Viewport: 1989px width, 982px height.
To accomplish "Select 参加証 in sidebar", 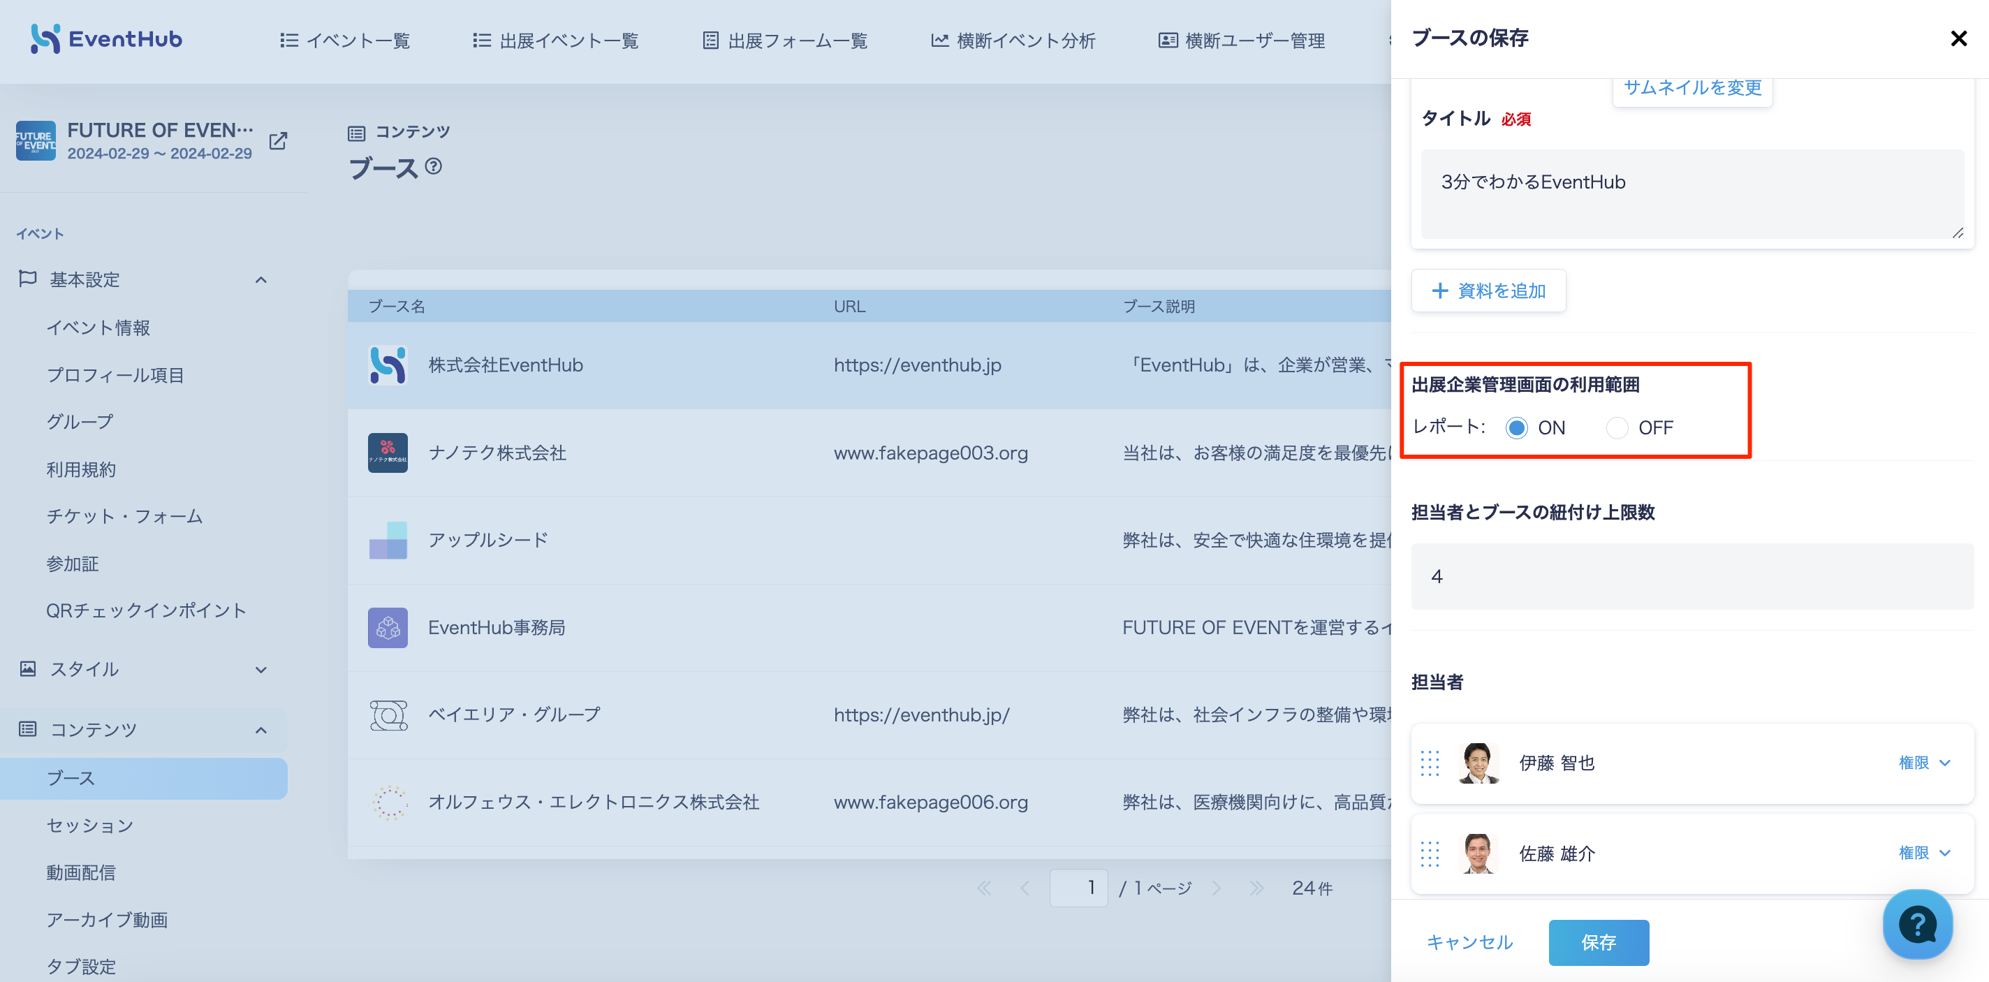I will click(73, 564).
